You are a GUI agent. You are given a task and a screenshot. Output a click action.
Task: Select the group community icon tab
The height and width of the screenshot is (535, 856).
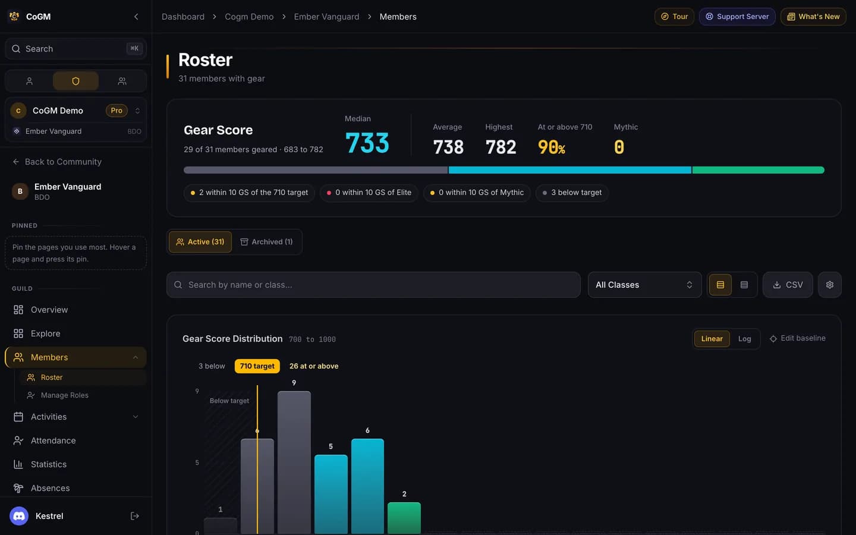pos(122,81)
